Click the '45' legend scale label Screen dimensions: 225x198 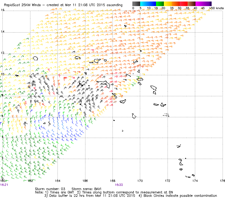click(x=203, y=8)
